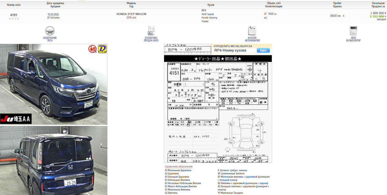Click the HONDA STEP WAGON model name

[x=131, y=14]
